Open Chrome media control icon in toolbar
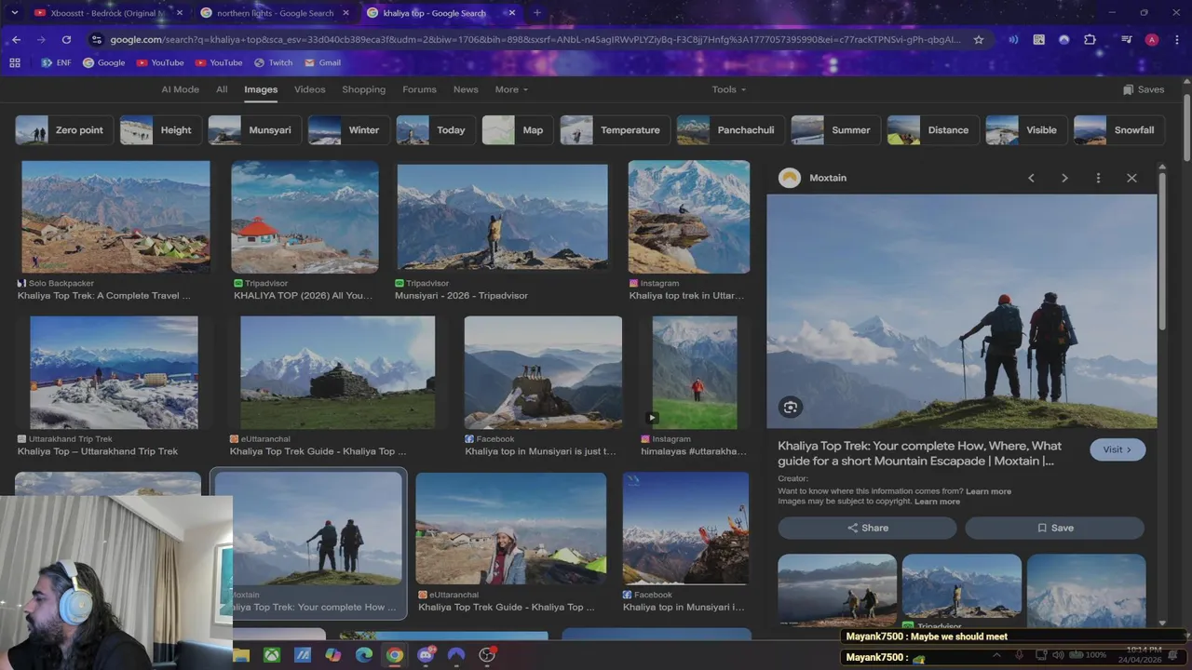Screen dimensions: 1192x670 [1126, 40]
